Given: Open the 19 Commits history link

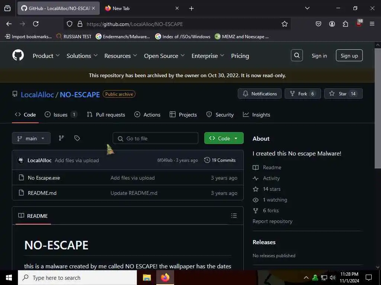Looking at the screenshot, I should (220, 160).
